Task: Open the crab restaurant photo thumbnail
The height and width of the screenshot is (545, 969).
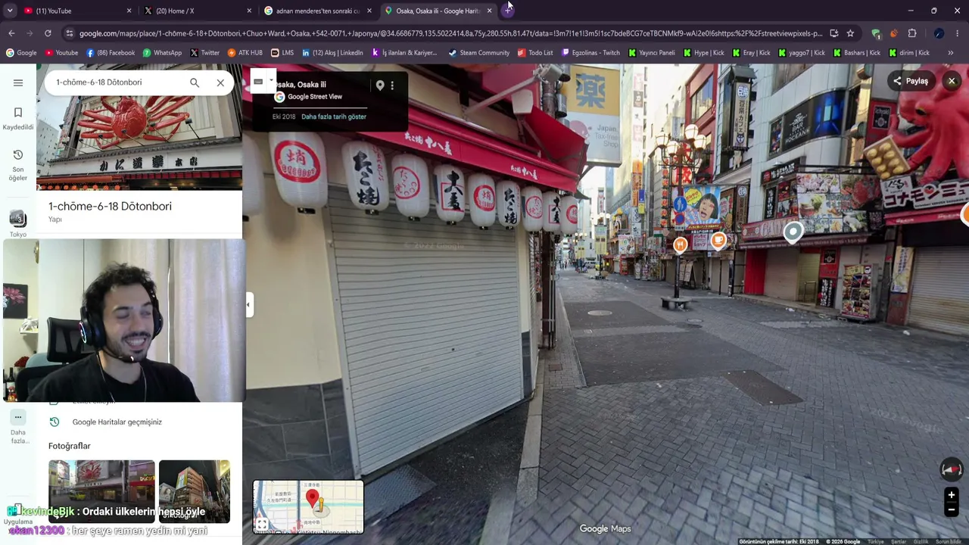Action: [101, 492]
